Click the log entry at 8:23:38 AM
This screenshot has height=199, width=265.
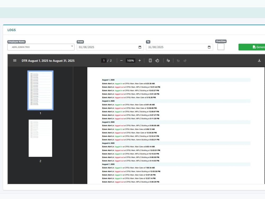pos(129,84)
